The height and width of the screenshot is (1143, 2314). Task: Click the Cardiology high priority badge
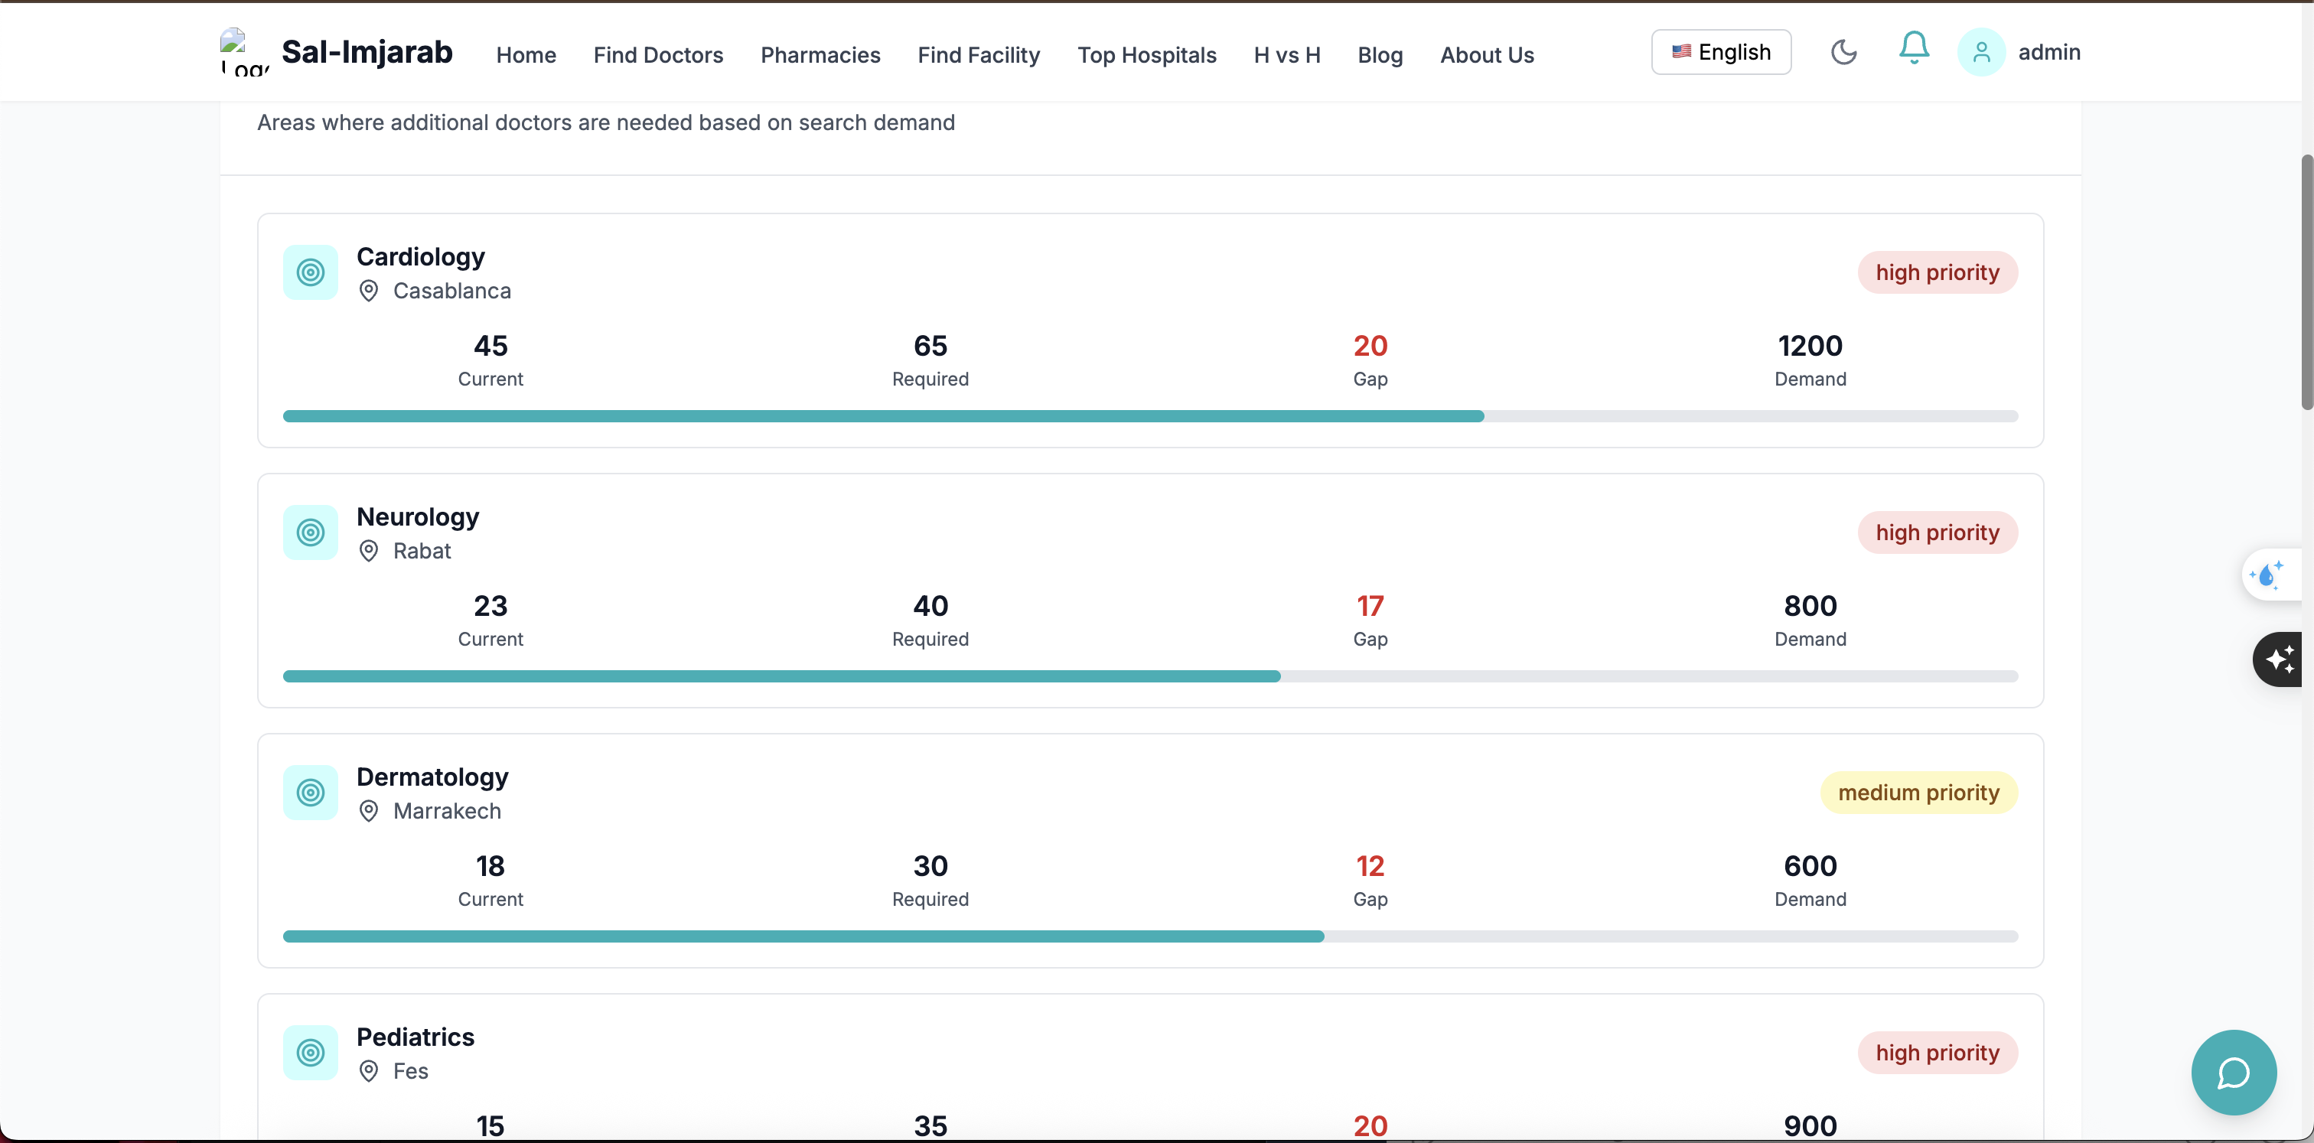(x=1937, y=272)
